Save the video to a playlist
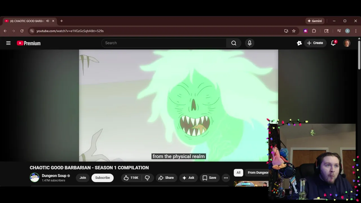 209,178
